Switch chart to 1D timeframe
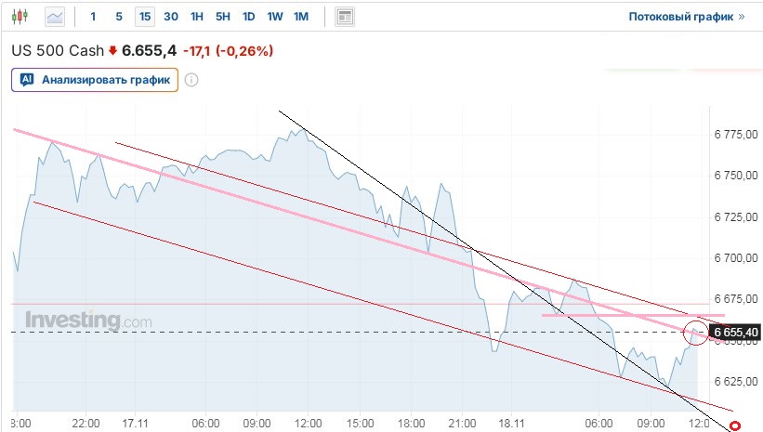The width and height of the screenshot is (763, 432). coord(249,17)
